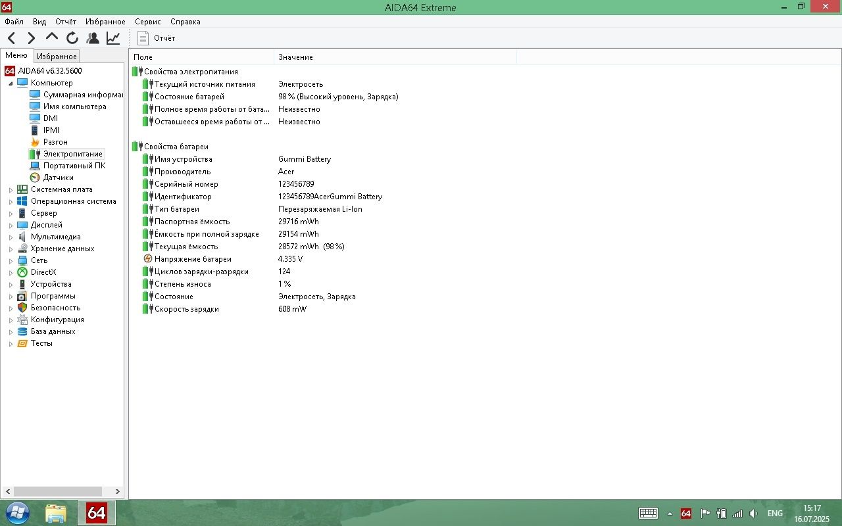
Task: Expand the Системная плата node
Action: (x=11, y=190)
